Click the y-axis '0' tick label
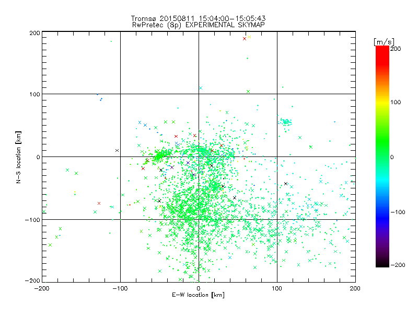 38,157
